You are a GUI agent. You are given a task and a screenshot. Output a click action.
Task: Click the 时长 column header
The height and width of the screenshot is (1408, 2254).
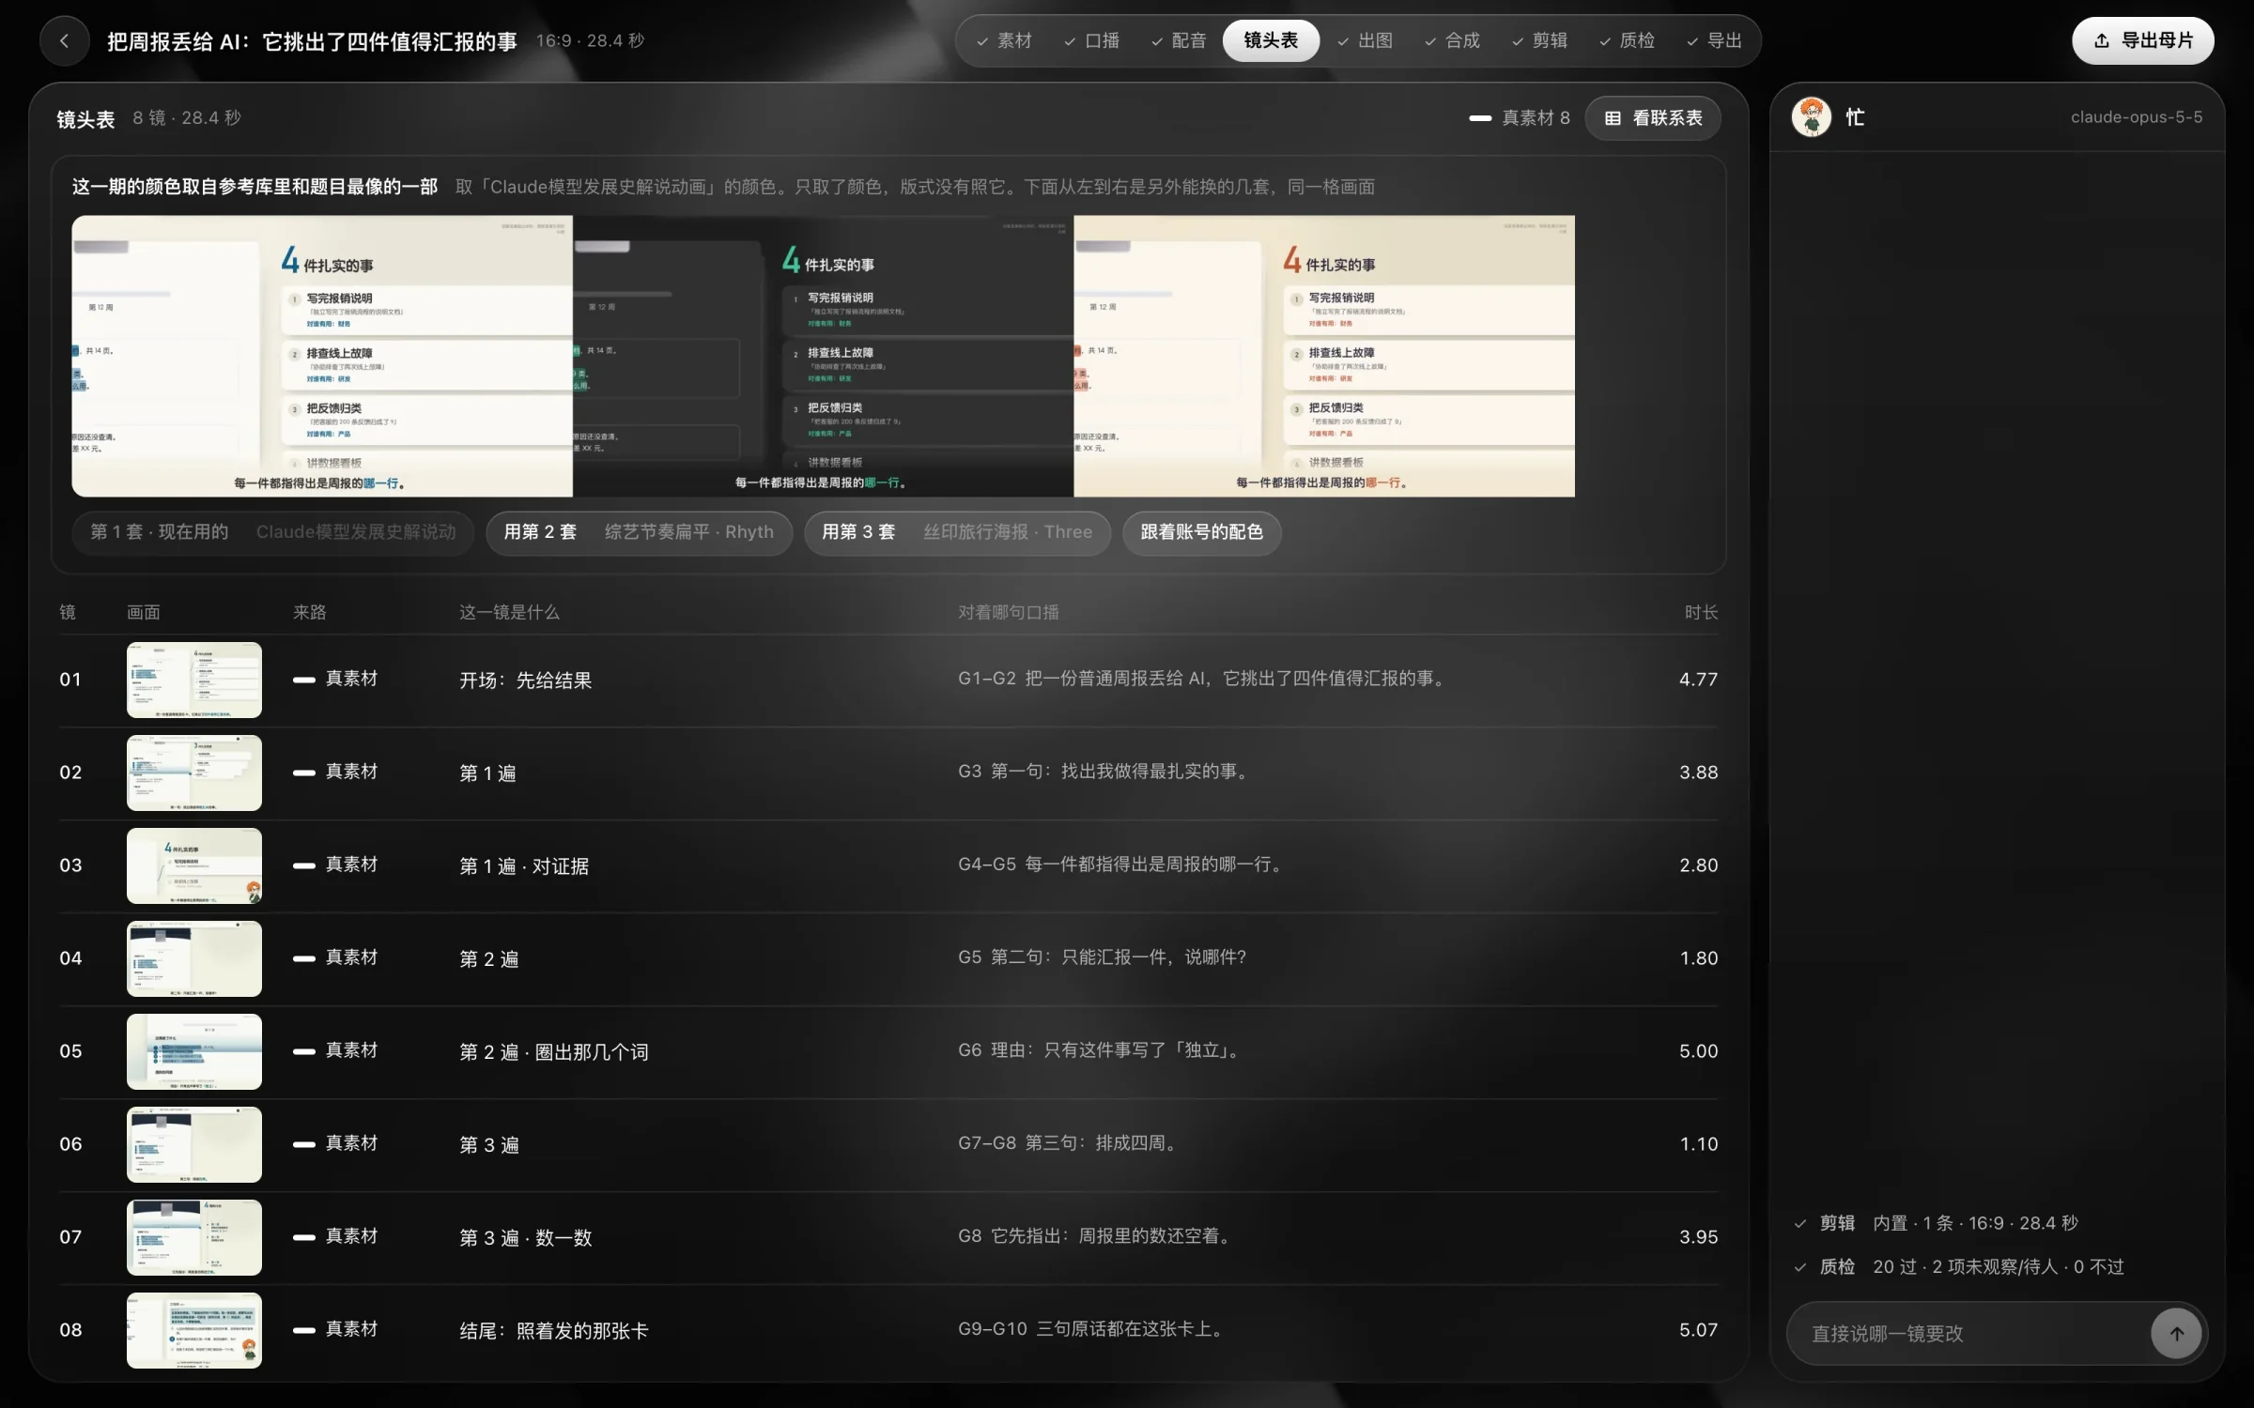(x=1701, y=612)
